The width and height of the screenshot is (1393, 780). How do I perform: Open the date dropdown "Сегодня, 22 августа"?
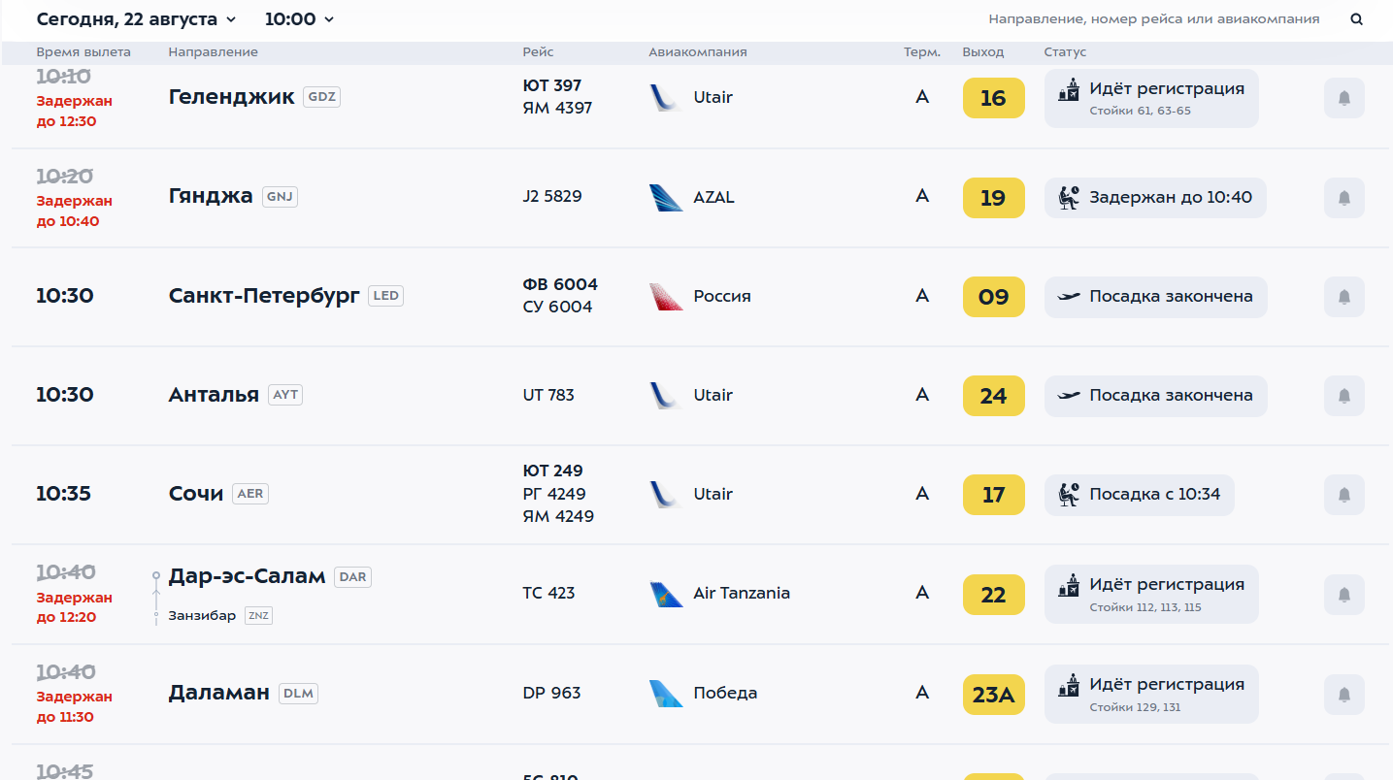pyautogui.click(x=136, y=19)
